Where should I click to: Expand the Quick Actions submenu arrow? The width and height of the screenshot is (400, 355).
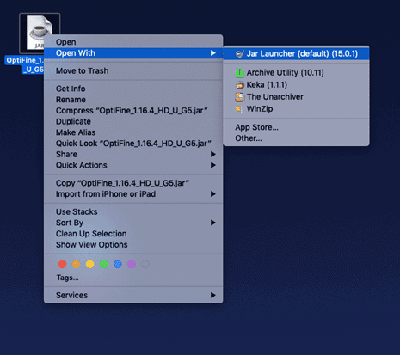tap(213, 165)
